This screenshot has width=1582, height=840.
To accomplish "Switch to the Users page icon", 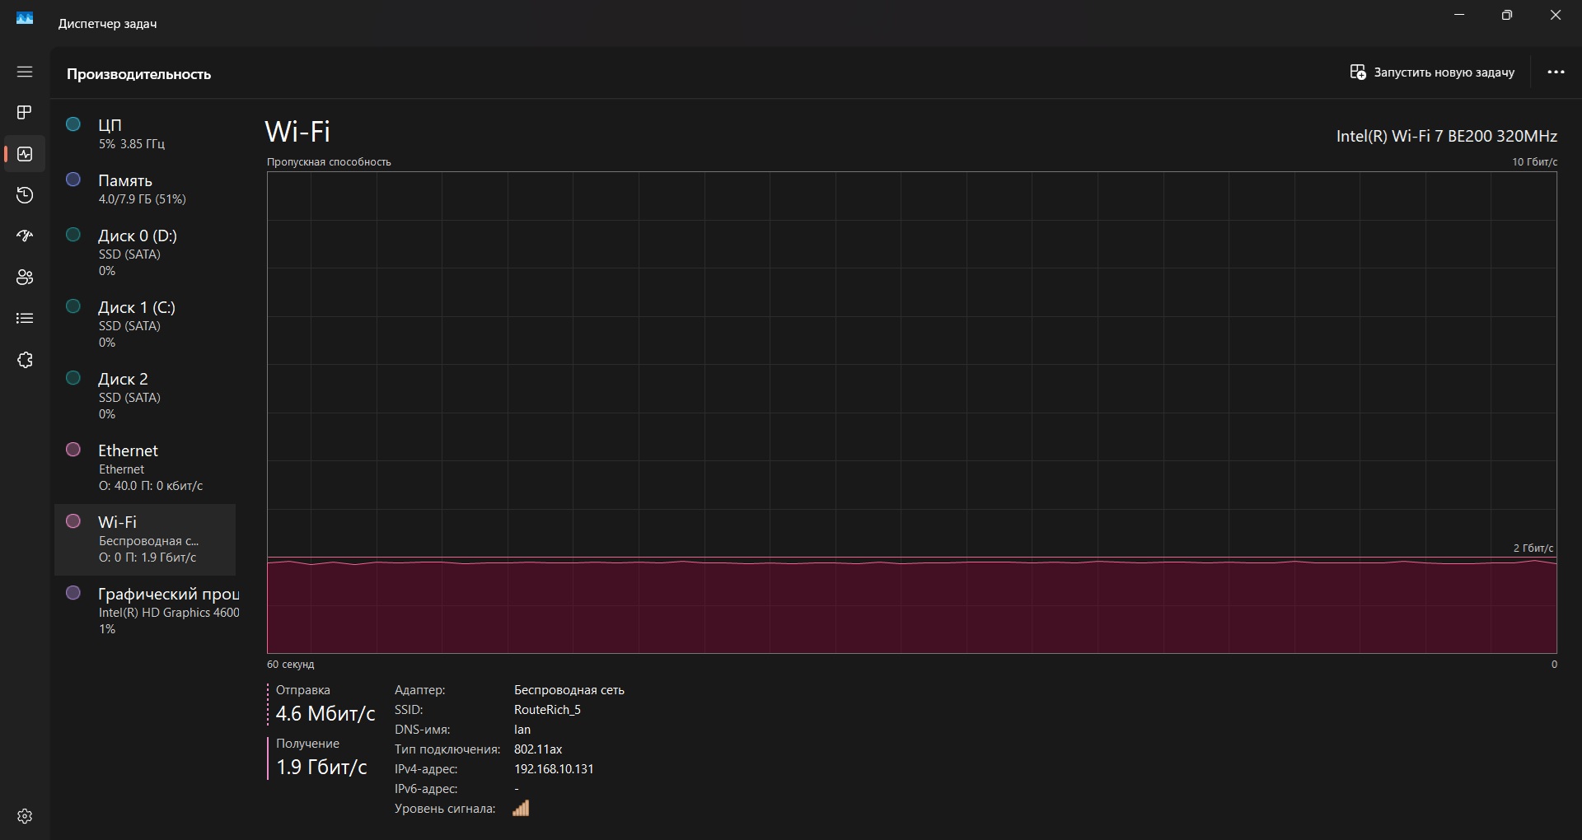I will pos(25,278).
